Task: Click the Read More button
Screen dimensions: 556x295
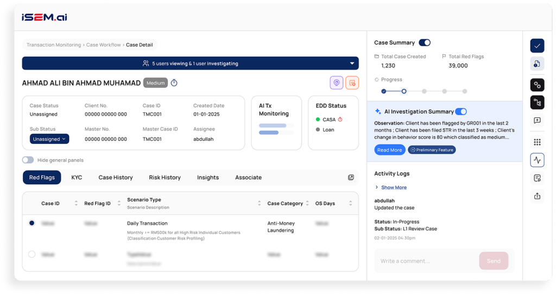Action: [x=389, y=150]
